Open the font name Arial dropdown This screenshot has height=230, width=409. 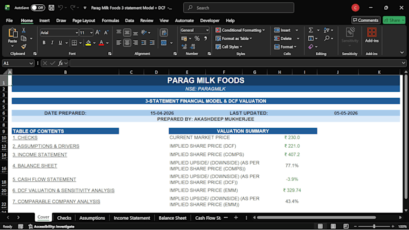pyautogui.click(x=77, y=32)
